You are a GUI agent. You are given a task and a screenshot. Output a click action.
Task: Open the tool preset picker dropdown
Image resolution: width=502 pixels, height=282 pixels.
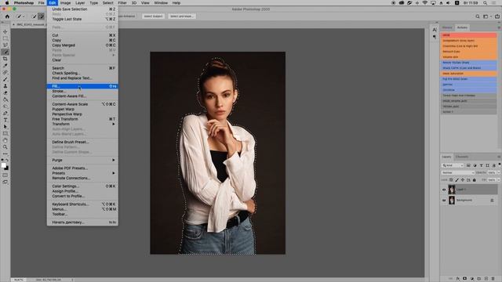coord(20,16)
